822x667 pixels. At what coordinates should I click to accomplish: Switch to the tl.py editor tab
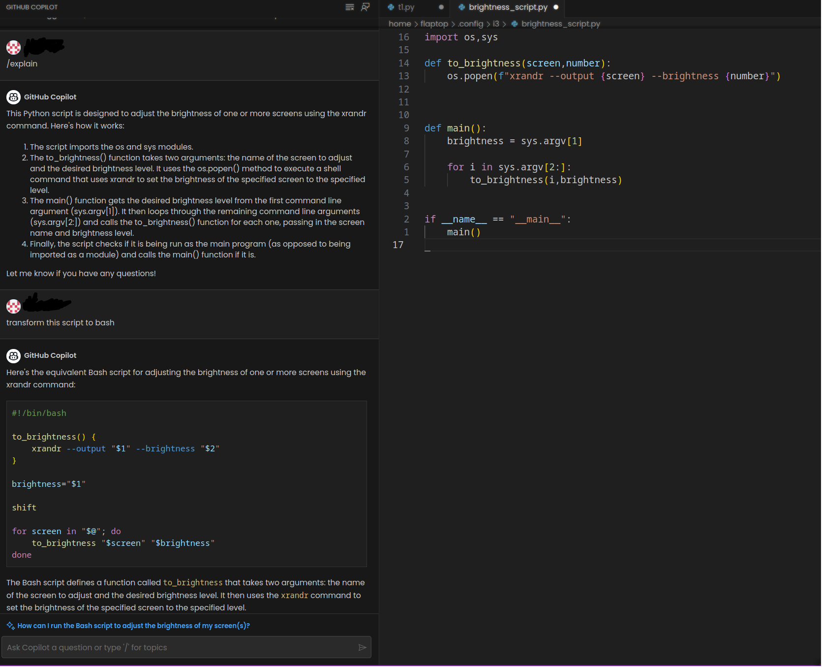pyautogui.click(x=406, y=7)
